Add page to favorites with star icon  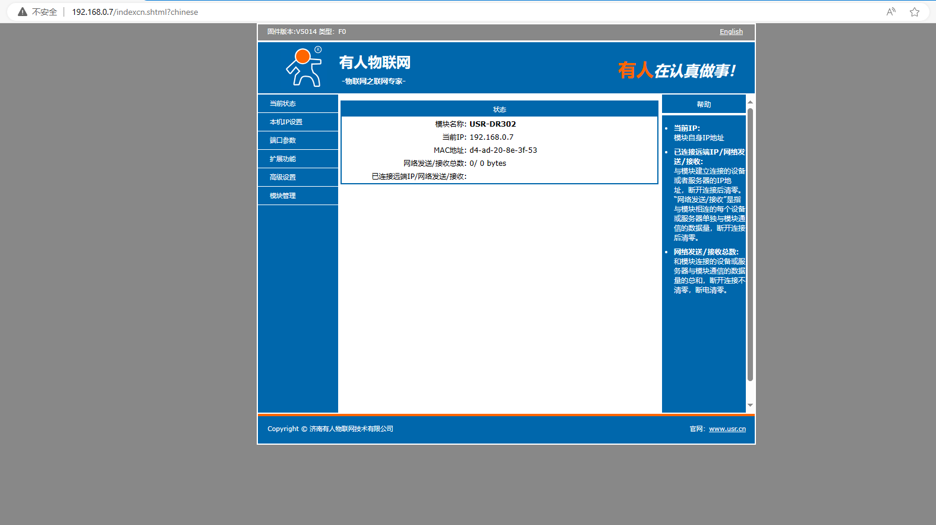(915, 12)
